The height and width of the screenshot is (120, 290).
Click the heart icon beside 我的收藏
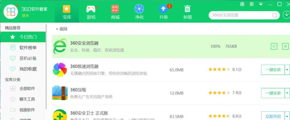[x=13, y=69]
